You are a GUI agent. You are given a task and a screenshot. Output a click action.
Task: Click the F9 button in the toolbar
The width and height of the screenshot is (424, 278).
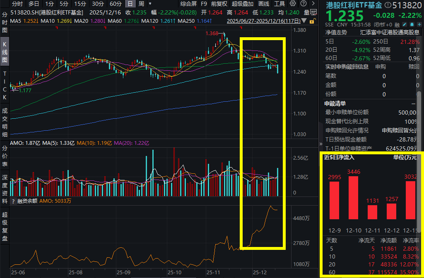204,4
